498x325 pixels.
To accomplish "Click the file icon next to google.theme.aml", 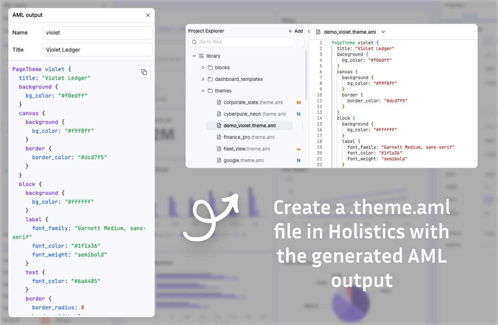I will [220, 160].
